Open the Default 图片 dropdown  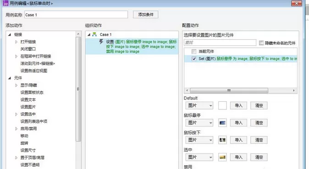199,106
